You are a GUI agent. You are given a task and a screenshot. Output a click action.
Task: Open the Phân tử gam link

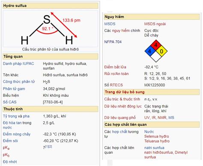click(14, 89)
